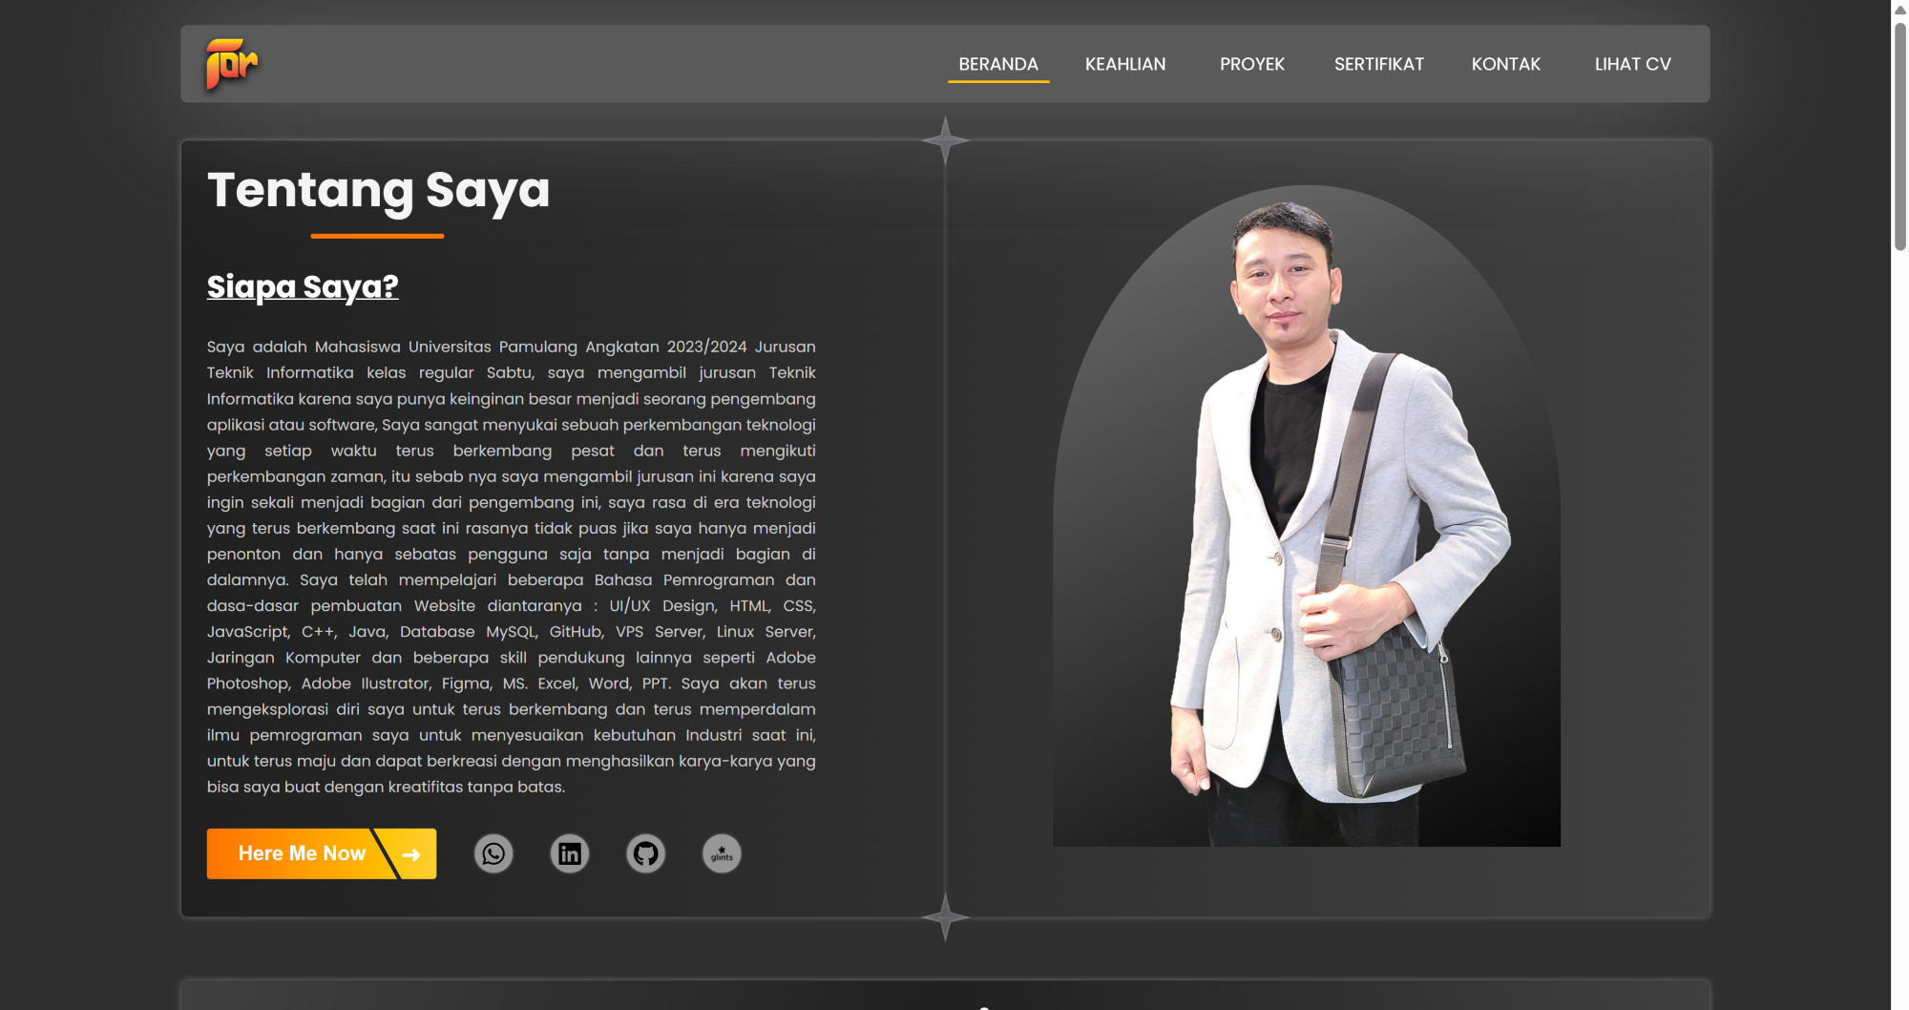This screenshot has height=1010, width=1909.
Task: Open the BERANDA navigation item
Action: (998, 64)
